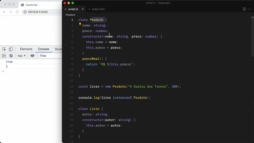The height and width of the screenshot is (143, 254).
Task: Click 'this.nome = nome;' on line 5
Action: [102, 42]
